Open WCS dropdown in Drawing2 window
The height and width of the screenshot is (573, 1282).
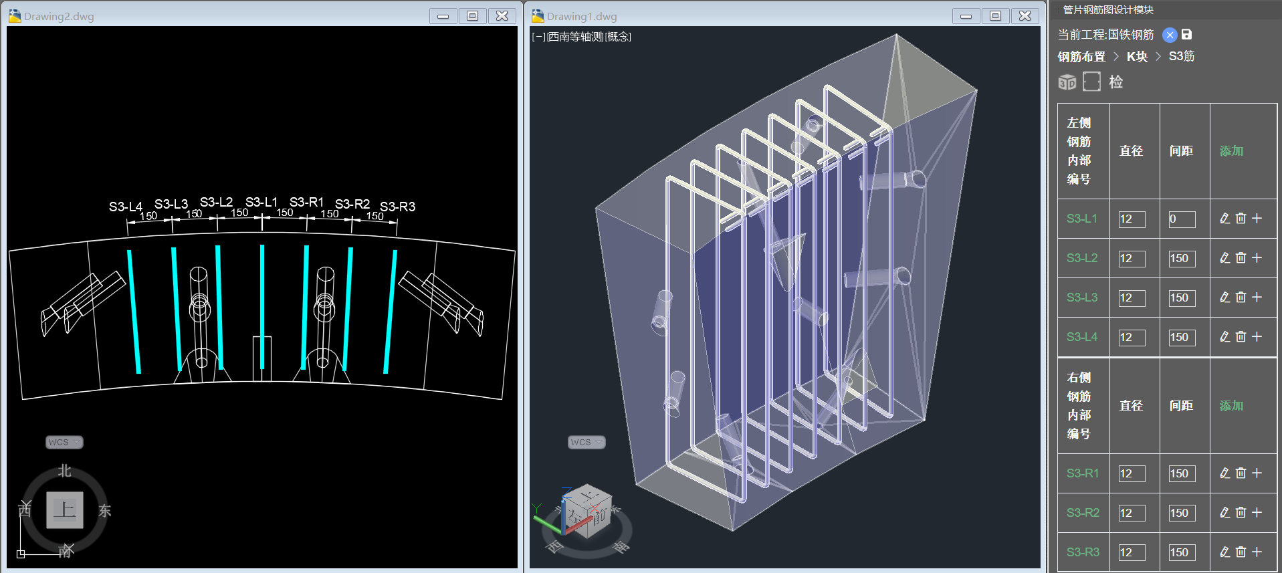coord(65,442)
